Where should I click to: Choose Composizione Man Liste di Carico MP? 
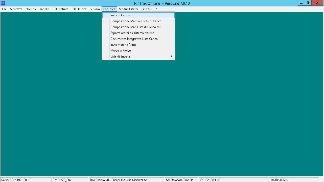pyautogui.click(x=138, y=27)
